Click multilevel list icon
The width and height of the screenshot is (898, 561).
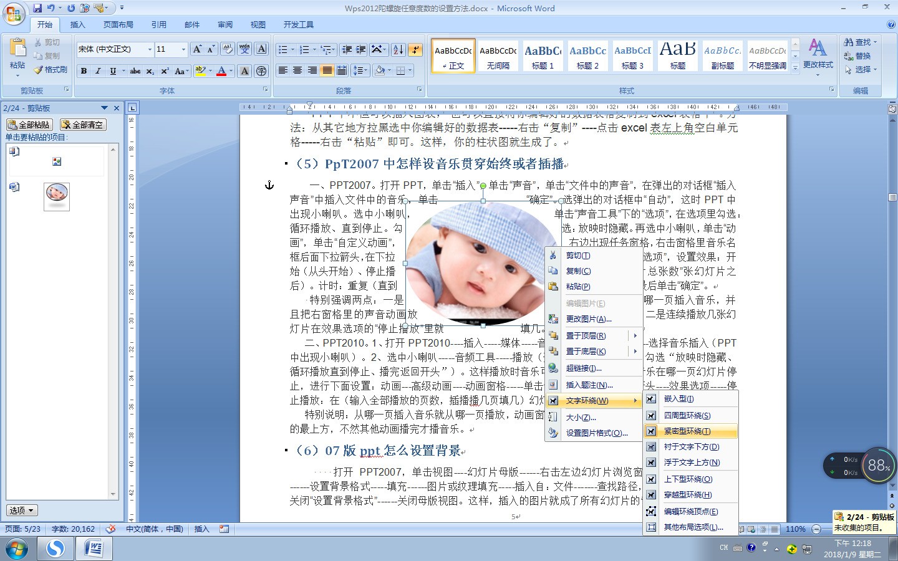tap(327, 49)
